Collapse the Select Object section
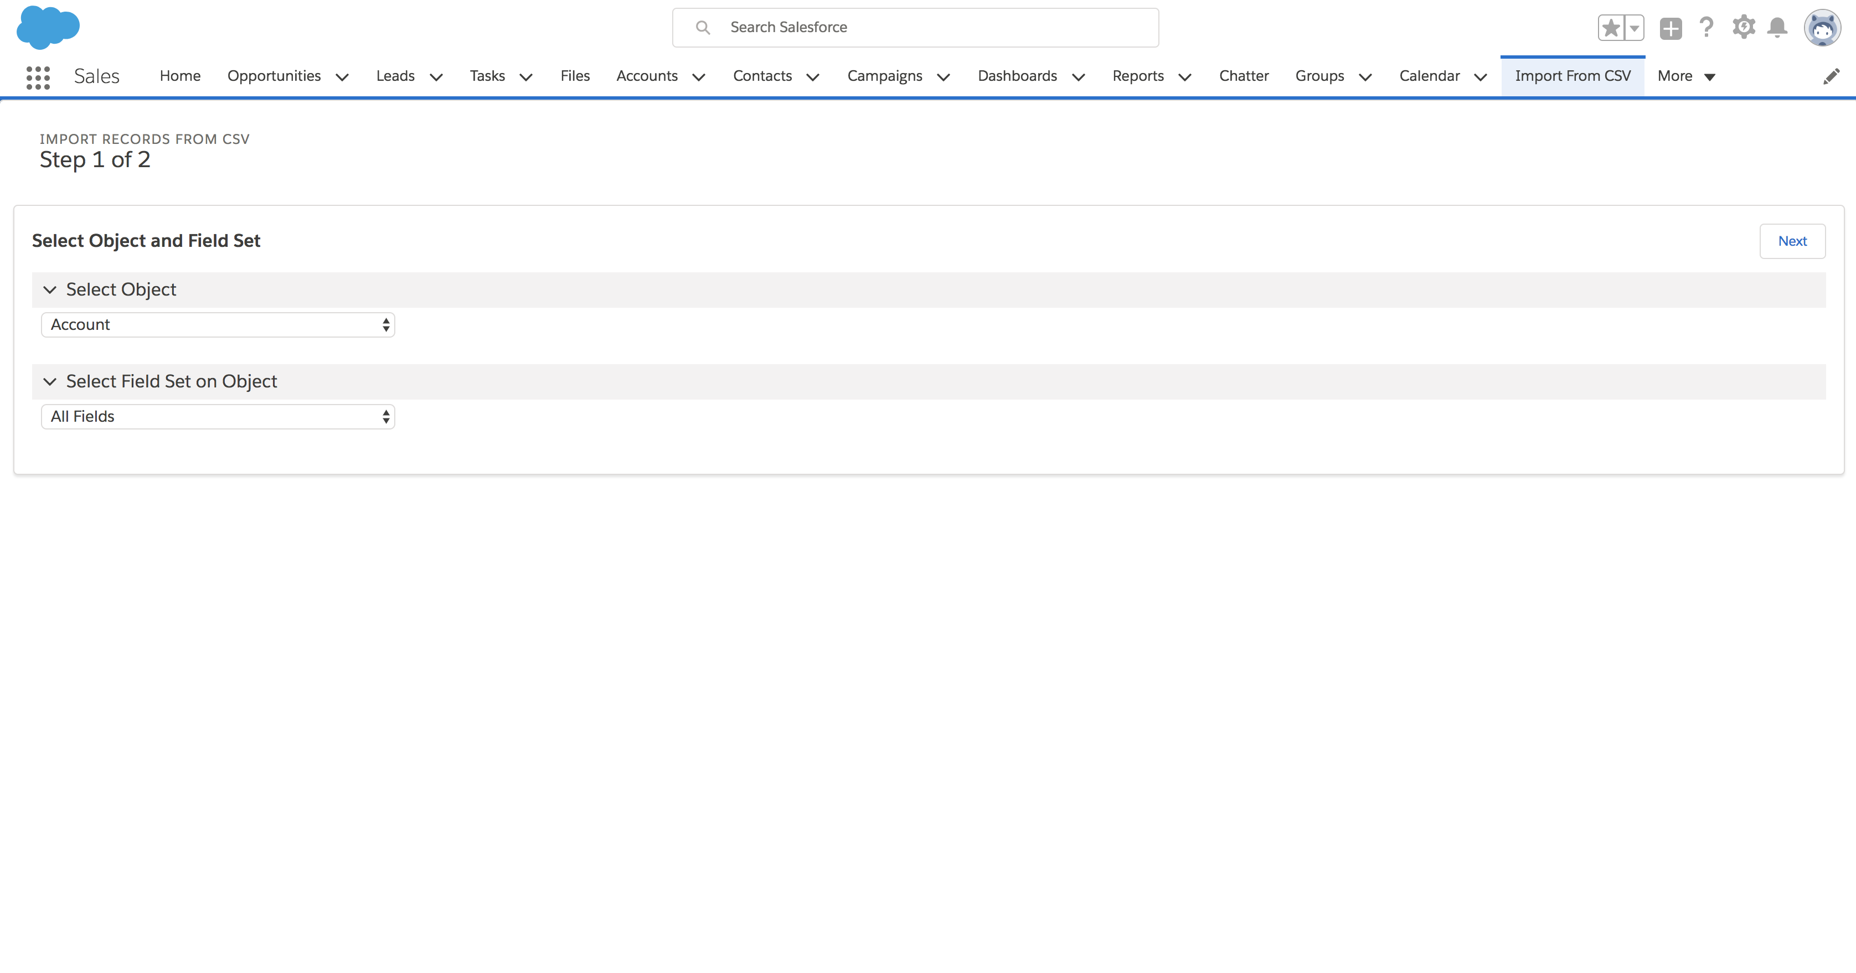Screen dimensions: 1856x973 tap(50, 289)
